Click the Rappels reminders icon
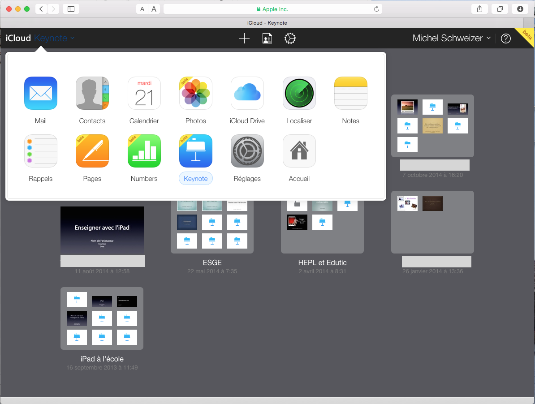Image resolution: width=535 pixels, height=404 pixels. point(41,151)
